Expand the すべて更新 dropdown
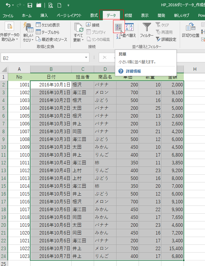 [79, 40]
